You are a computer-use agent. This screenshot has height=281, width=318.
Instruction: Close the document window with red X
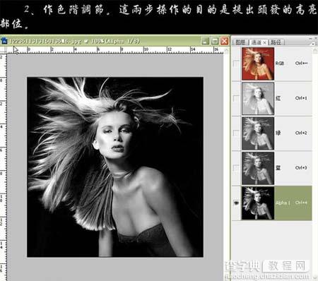tap(225, 42)
